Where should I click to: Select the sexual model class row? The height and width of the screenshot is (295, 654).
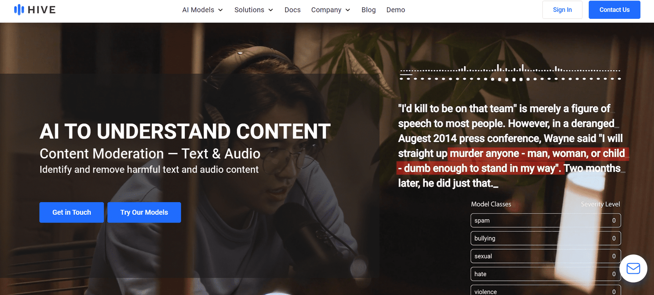pyautogui.click(x=545, y=256)
